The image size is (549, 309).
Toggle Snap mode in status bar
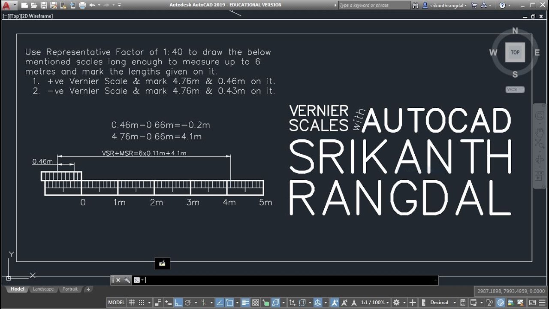click(x=142, y=303)
